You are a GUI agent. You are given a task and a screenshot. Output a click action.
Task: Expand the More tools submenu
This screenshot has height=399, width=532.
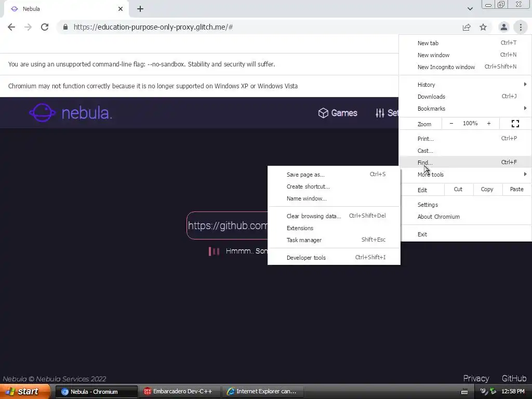click(x=465, y=175)
